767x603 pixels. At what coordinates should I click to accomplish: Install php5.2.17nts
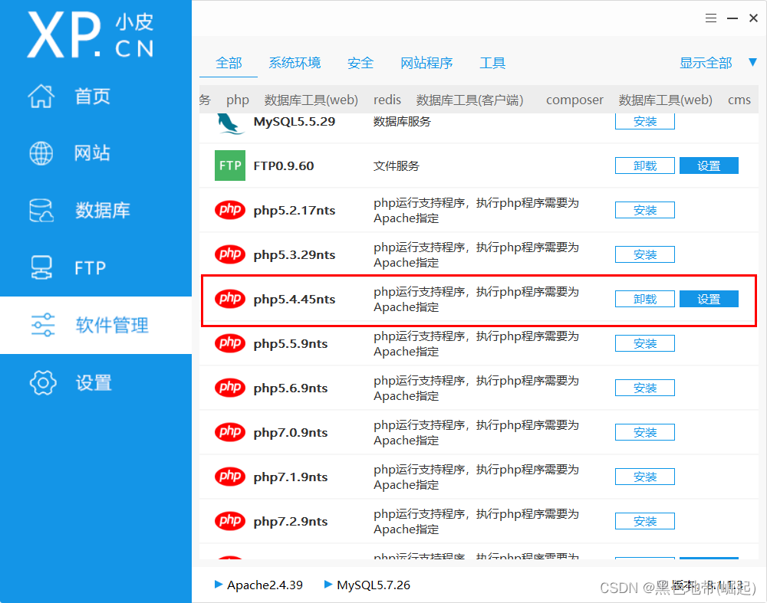(x=645, y=210)
